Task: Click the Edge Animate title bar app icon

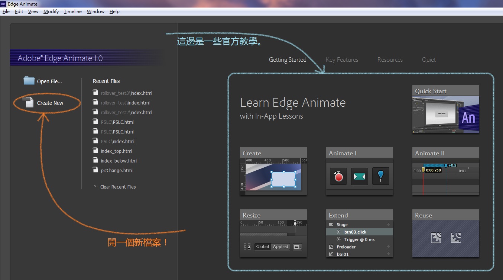Action: click(3, 4)
